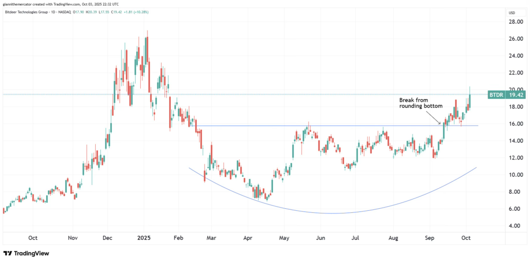Click the Mar label on time axis
Image resolution: width=530 pixels, height=262 pixels.
[x=212, y=238]
